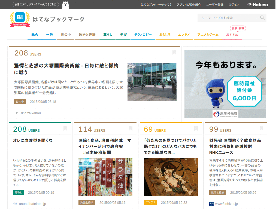
Task: Open the 一般 tab
Action: pyautogui.click(x=50, y=35)
